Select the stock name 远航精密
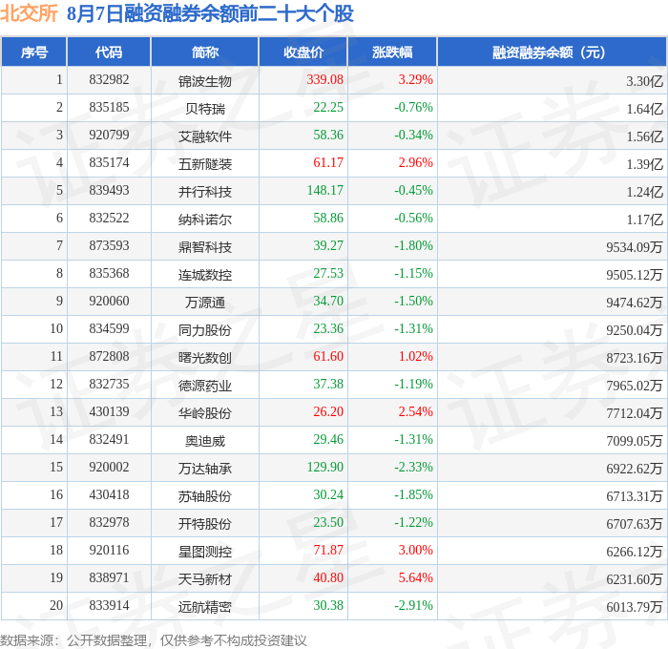The width and height of the screenshot is (668, 649). [x=205, y=607]
